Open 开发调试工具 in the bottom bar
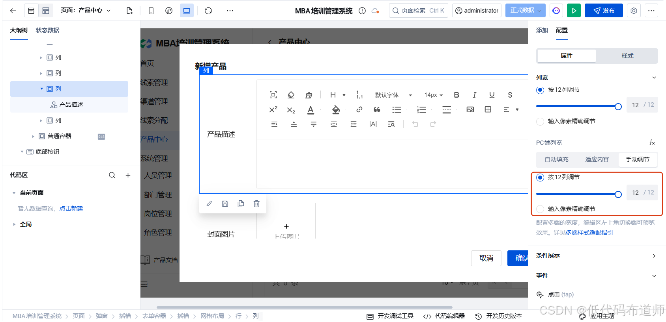 point(390,316)
